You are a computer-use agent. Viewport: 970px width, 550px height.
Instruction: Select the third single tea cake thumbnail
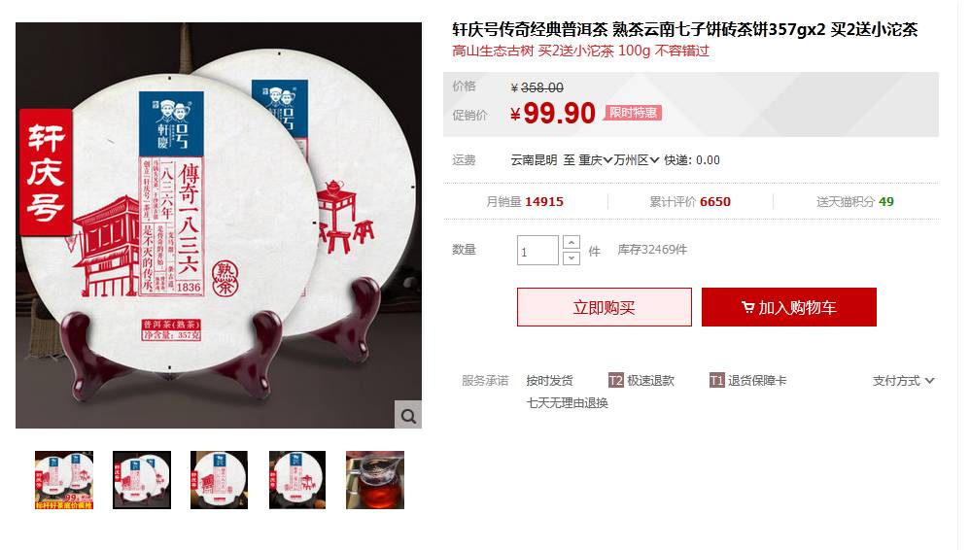point(219,480)
